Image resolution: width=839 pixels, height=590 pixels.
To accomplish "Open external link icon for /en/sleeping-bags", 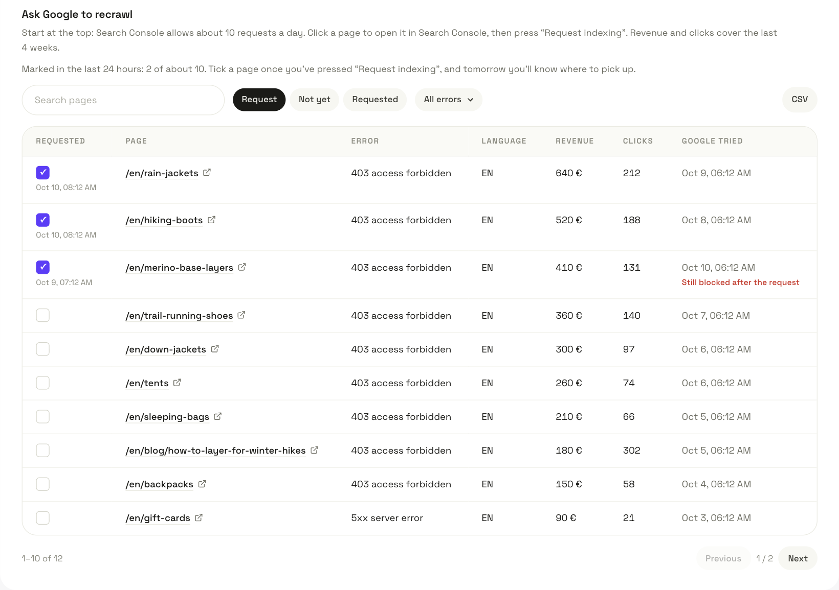I will click(x=217, y=416).
